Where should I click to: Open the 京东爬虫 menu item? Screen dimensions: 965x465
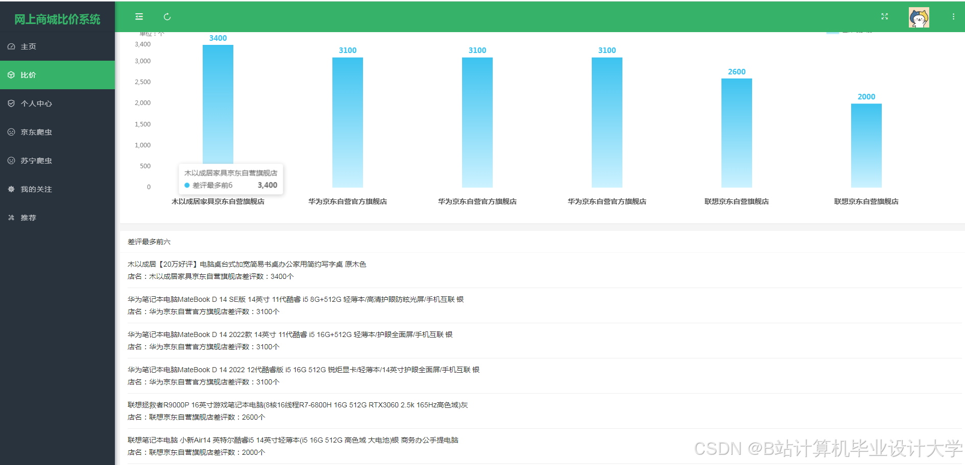(57, 132)
